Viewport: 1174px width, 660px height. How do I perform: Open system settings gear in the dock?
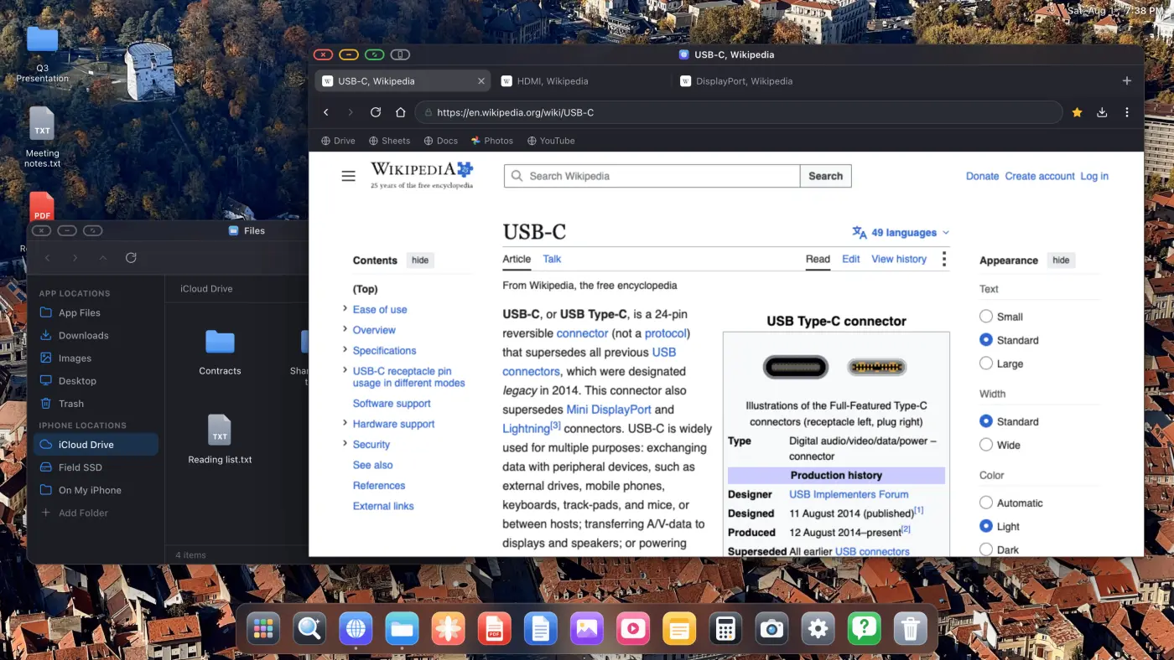point(818,628)
